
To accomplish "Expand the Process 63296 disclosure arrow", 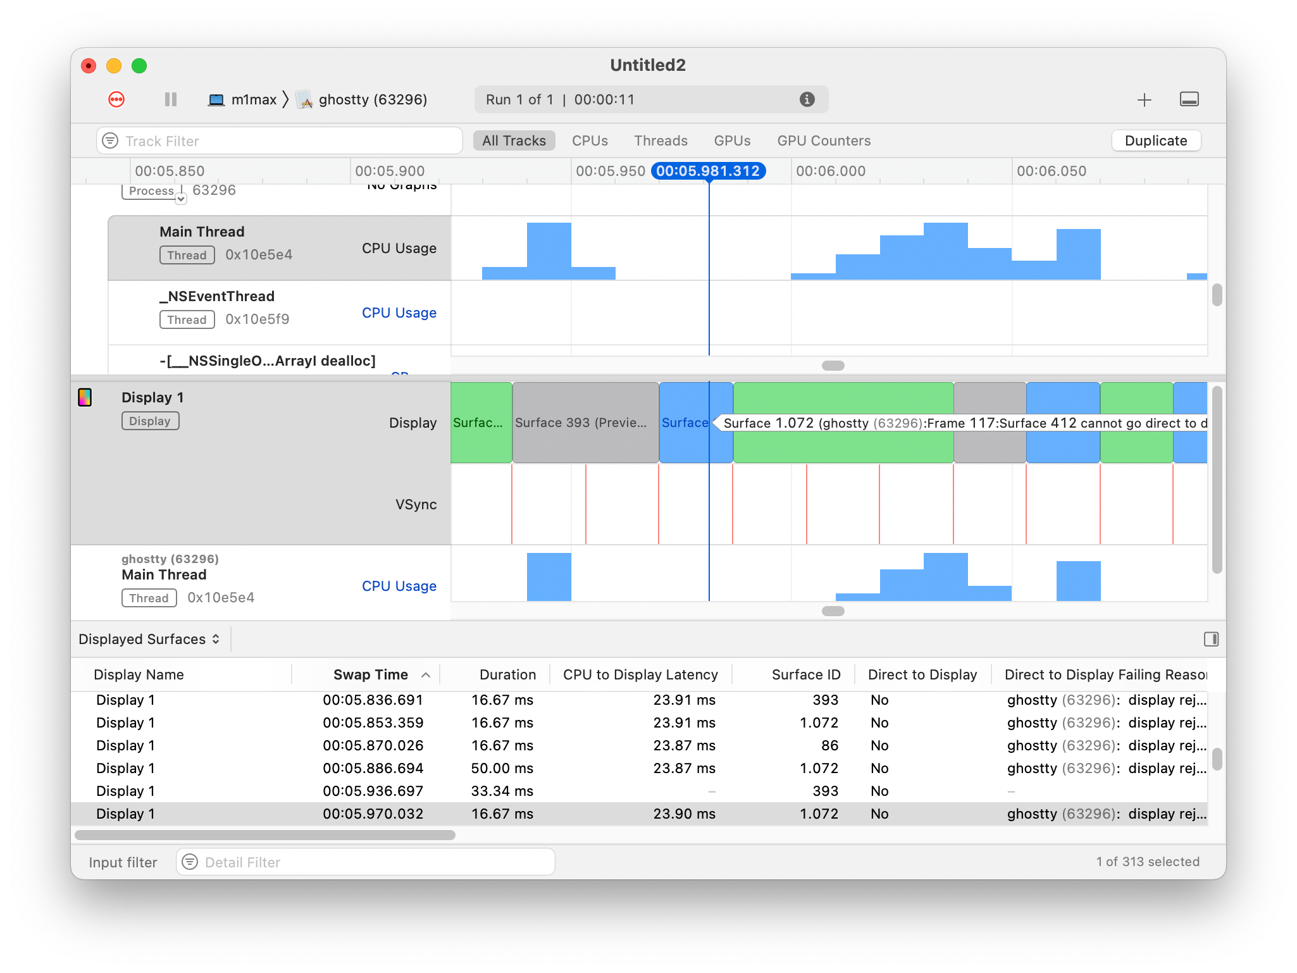I will [181, 199].
